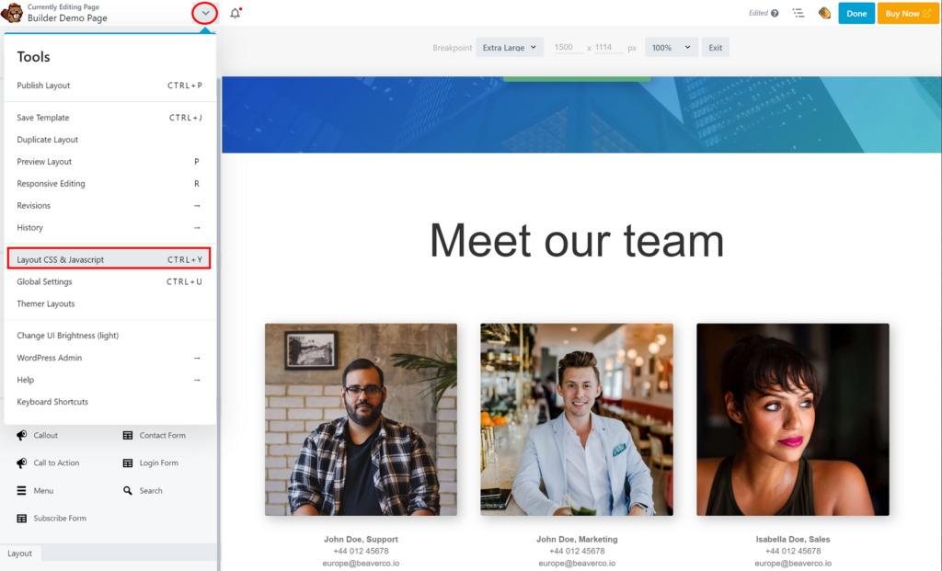Image resolution: width=942 pixels, height=571 pixels.
Task: Open the Extra Large breakpoint dropdown
Action: coord(510,48)
